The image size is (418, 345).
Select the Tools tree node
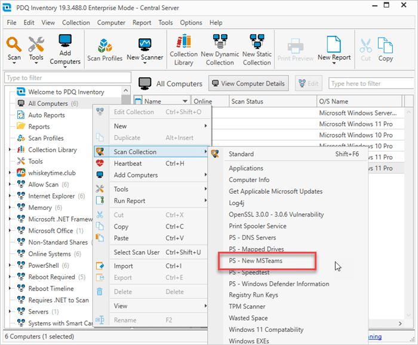(35, 161)
